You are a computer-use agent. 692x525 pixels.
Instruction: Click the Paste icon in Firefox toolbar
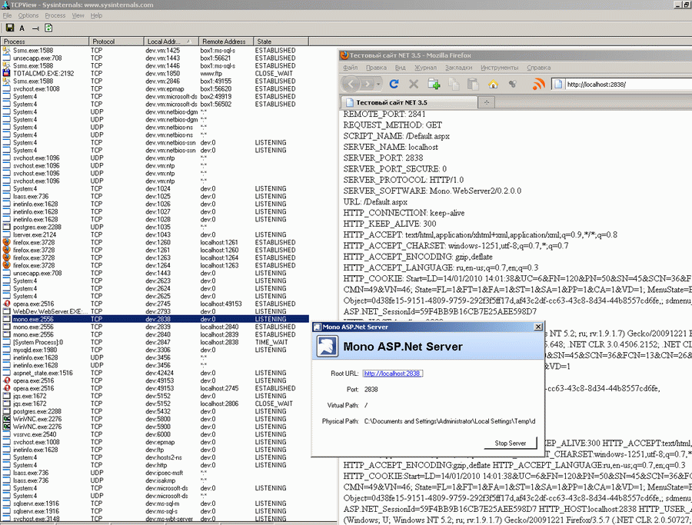coord(473,84)
